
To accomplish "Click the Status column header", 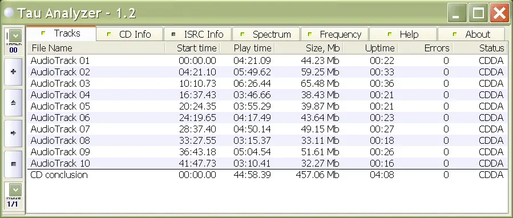I will point(480,48).
